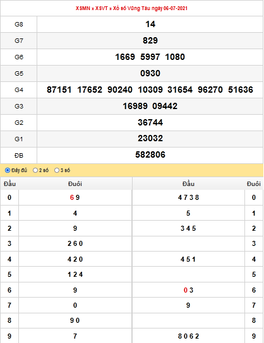Click the G1 prize number 23032
The width and height of the screenshot is (264, 343).
[x=150, y=138]
